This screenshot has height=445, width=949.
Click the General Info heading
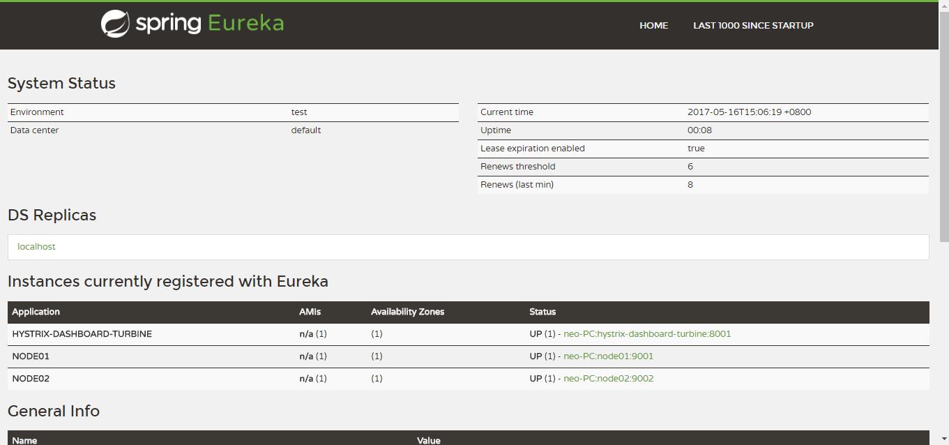pos(54,412)
